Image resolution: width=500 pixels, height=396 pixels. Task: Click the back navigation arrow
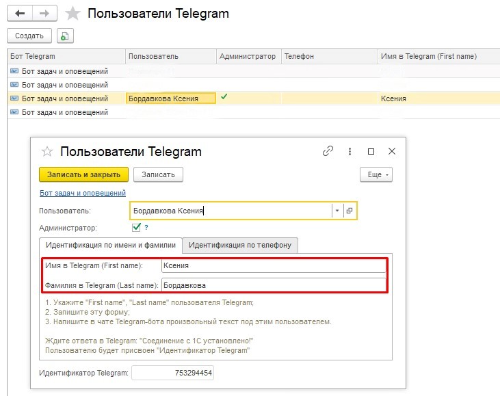(x=20, y=14)
